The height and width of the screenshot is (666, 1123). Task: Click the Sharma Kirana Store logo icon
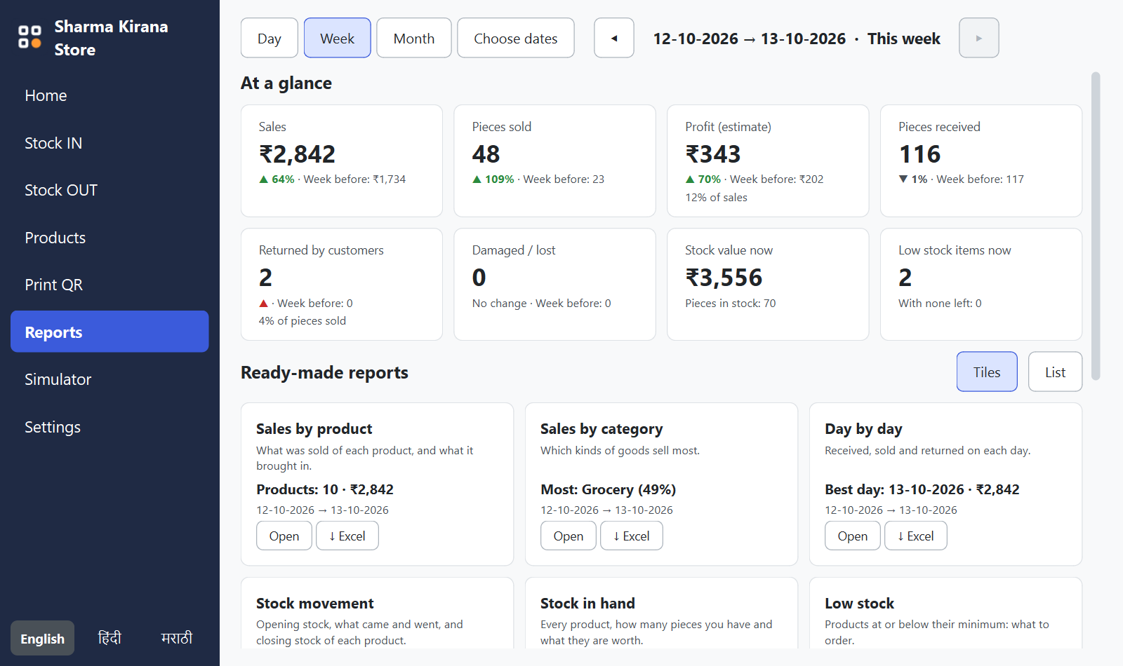(x=29, y=36)
